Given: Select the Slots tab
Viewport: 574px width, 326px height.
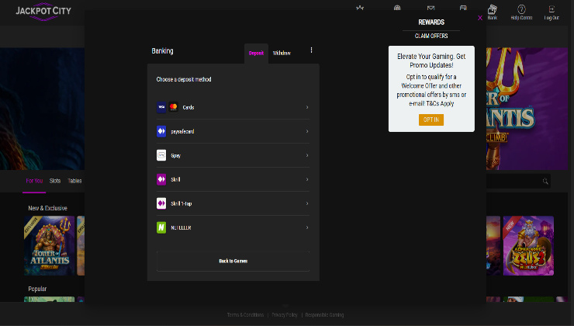Looking at the screenshot, I should 55,181.
